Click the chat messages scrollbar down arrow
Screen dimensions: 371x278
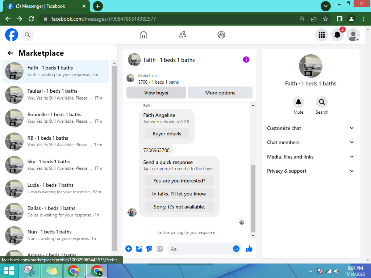click(253, 235)
